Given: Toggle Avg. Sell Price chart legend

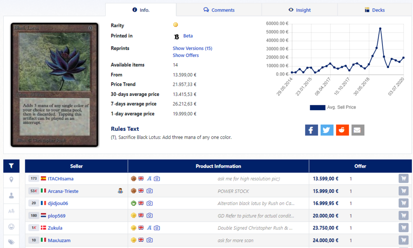Looking at the screenshot, I should (332, 107).
